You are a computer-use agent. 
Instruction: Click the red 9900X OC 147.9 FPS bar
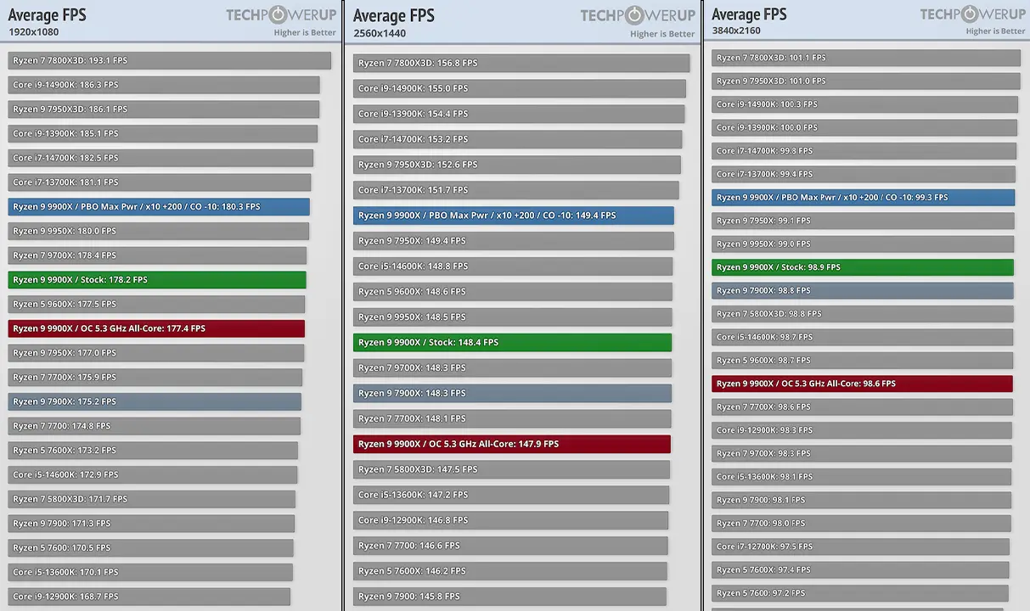pos(511,444)
